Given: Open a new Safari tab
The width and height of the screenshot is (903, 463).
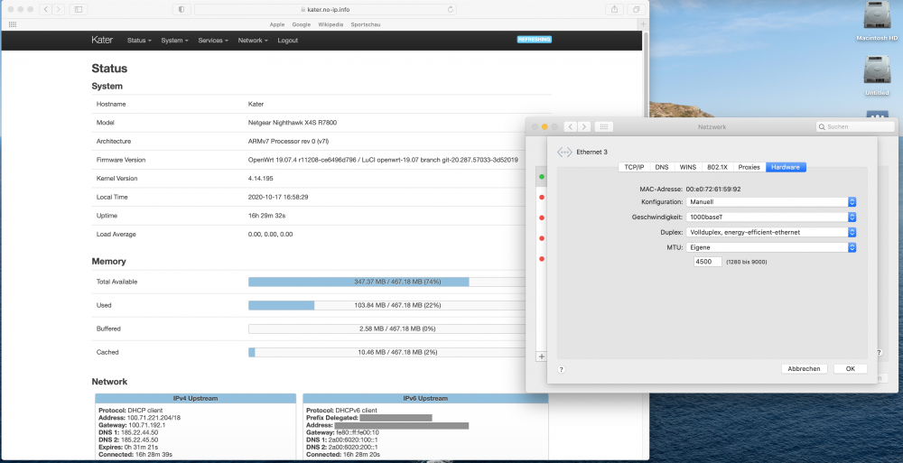Looking at the screenshot, I should click(x=643, y=24).
